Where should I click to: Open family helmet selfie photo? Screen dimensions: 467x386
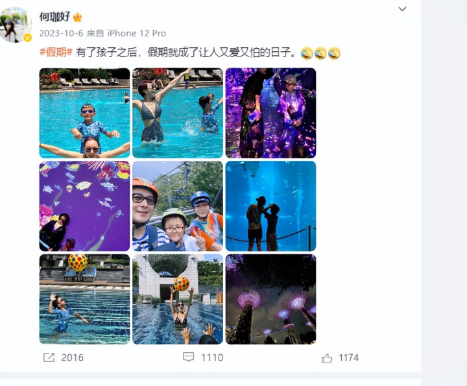pos(178,206)
